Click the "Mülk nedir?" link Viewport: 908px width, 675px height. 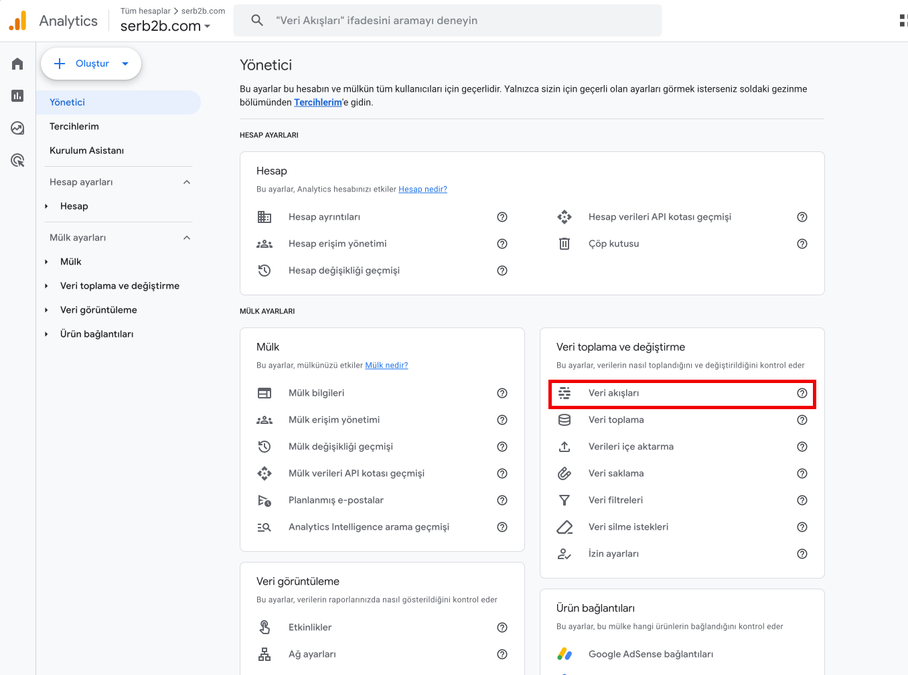(x=386, y=366)
